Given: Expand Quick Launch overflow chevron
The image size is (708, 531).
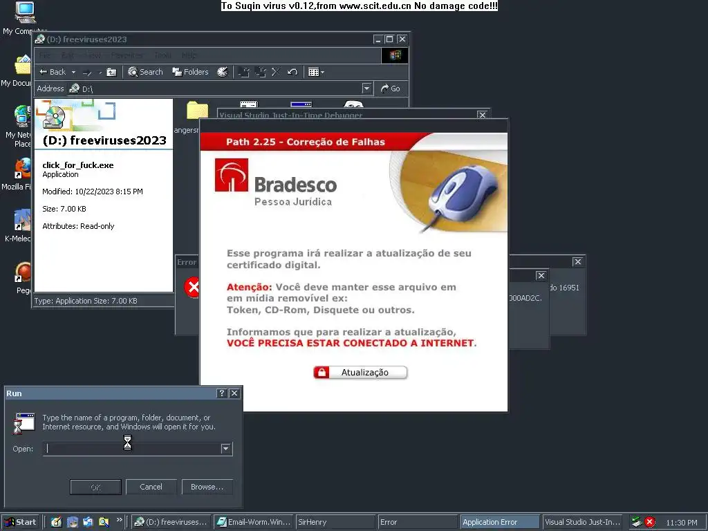Looking at the screenshot, I should click(x=119, y=520).
